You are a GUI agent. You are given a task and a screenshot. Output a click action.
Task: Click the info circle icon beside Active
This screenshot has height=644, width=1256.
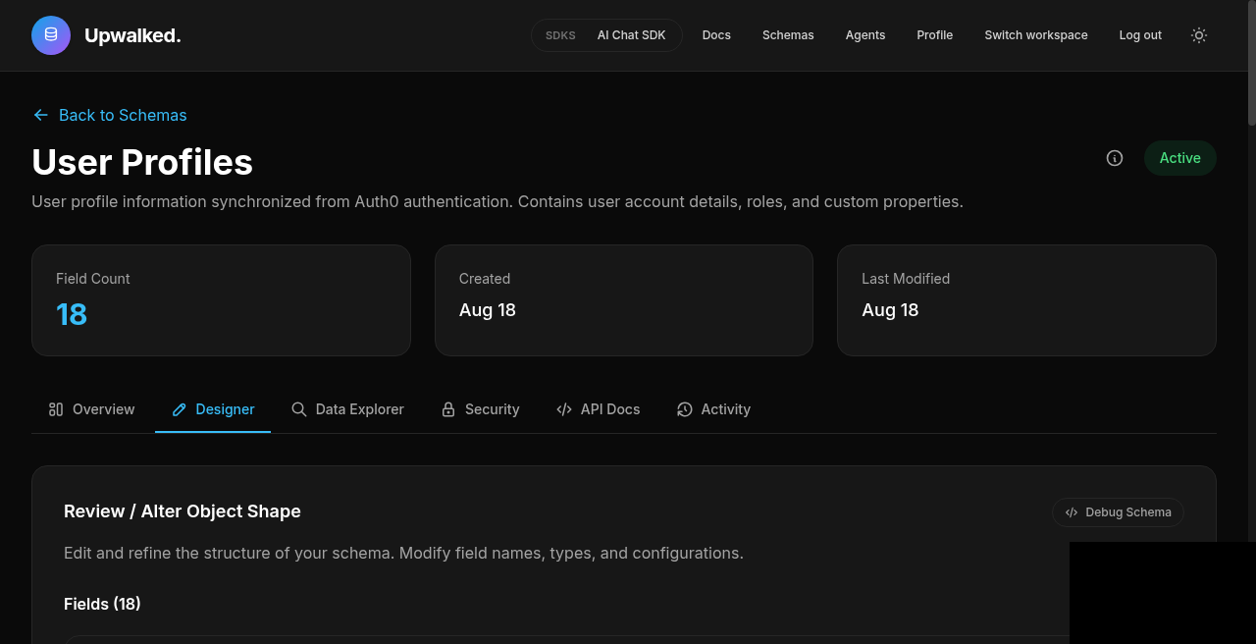1115,158
